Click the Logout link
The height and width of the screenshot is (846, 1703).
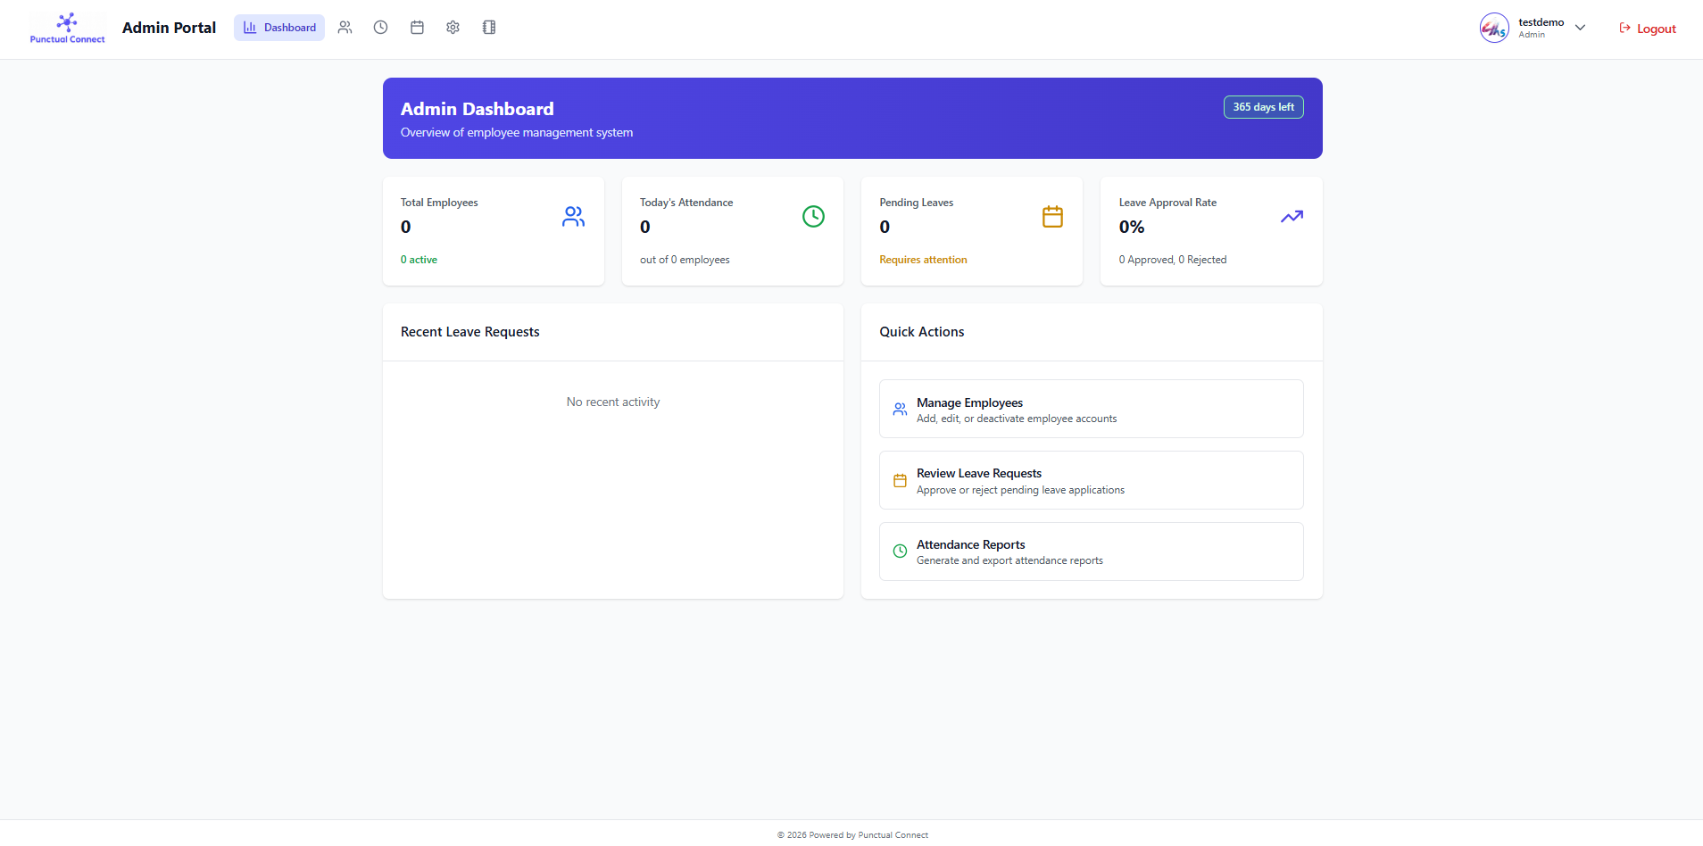(1648, 28)
